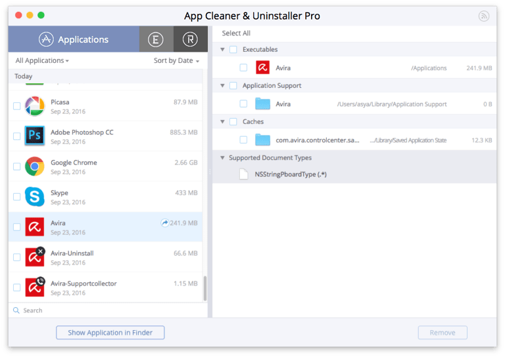
Task: Click the Google Chrome app icon
Action: tap(35, 167)
